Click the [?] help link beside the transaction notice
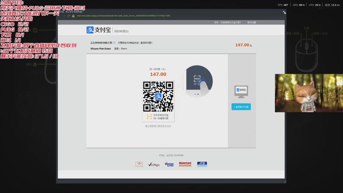 [x=114, y=42]
